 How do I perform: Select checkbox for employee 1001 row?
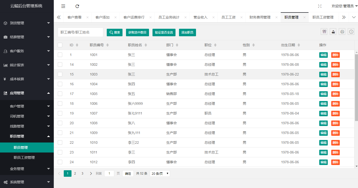(x=60, y=55)
